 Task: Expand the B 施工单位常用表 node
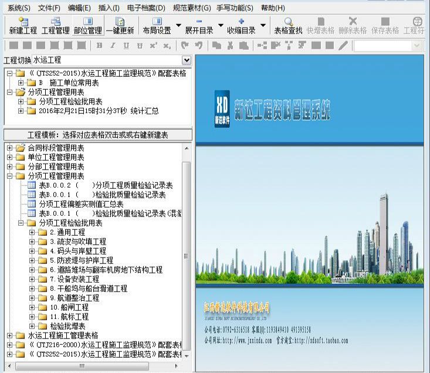coord(22,83)
